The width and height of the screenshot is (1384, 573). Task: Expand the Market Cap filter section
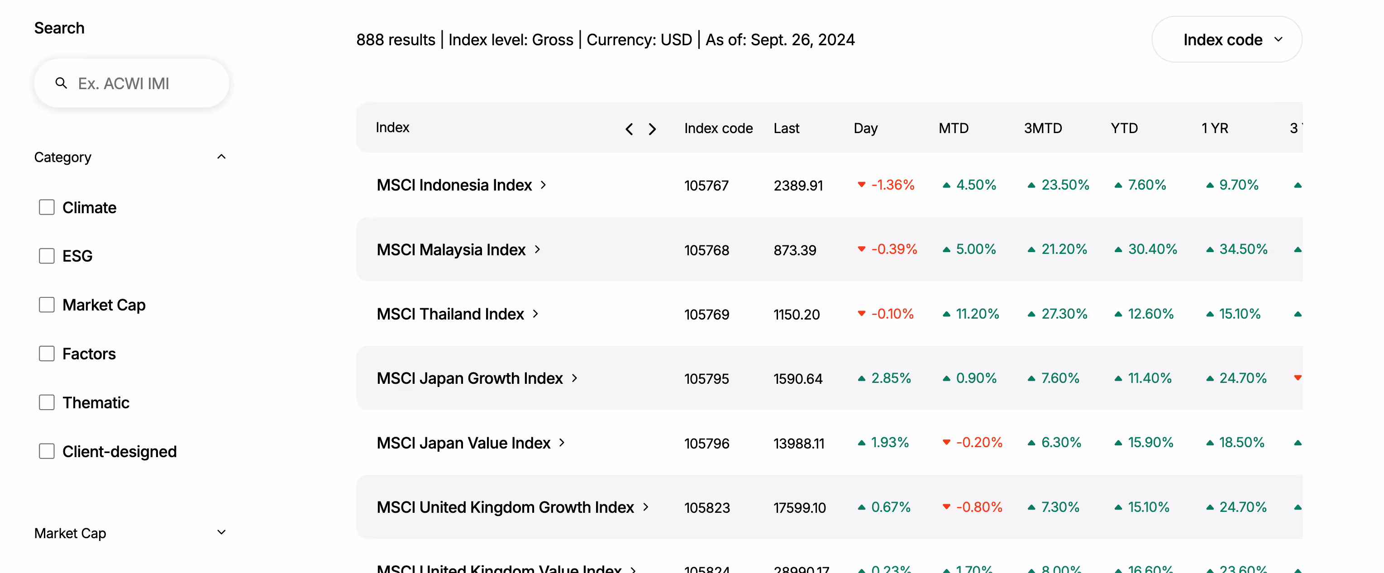[x=221, y=533]
